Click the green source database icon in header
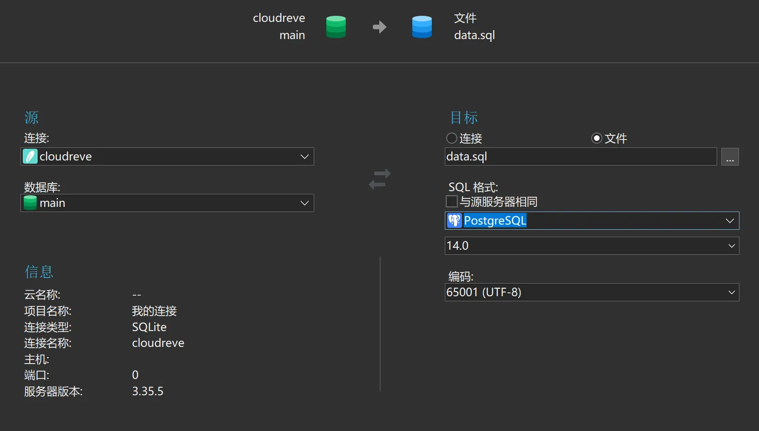Screen dimensions: 759x431 336,27
